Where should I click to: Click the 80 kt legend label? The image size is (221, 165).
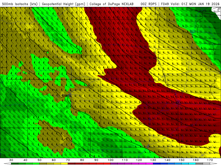click(x=82, y=160)
